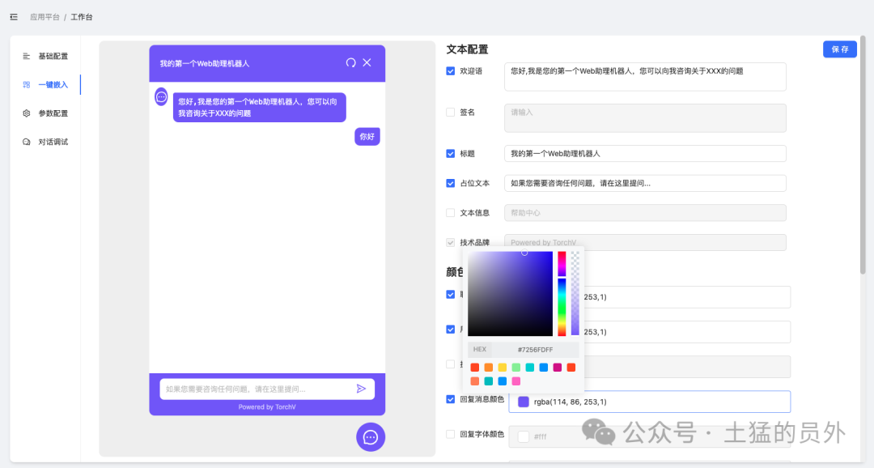
Task: Toggle the 标题 checkbox
Action: 451,153
